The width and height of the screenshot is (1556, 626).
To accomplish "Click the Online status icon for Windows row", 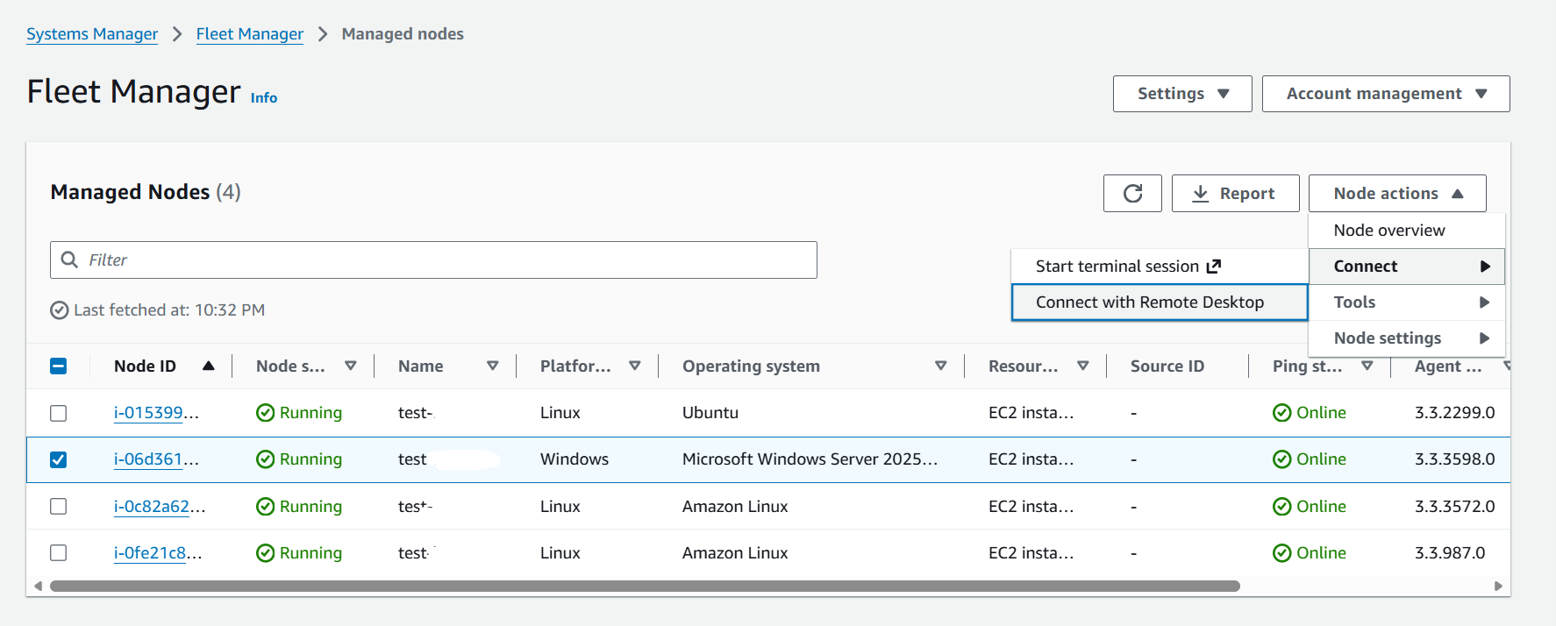I will click(x=1281, y=459).
